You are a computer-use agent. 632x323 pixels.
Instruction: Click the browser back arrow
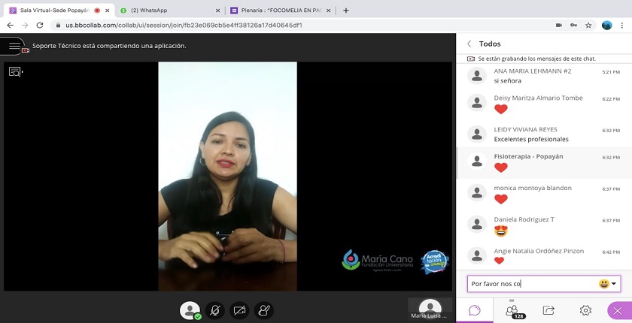pos(10,25)
